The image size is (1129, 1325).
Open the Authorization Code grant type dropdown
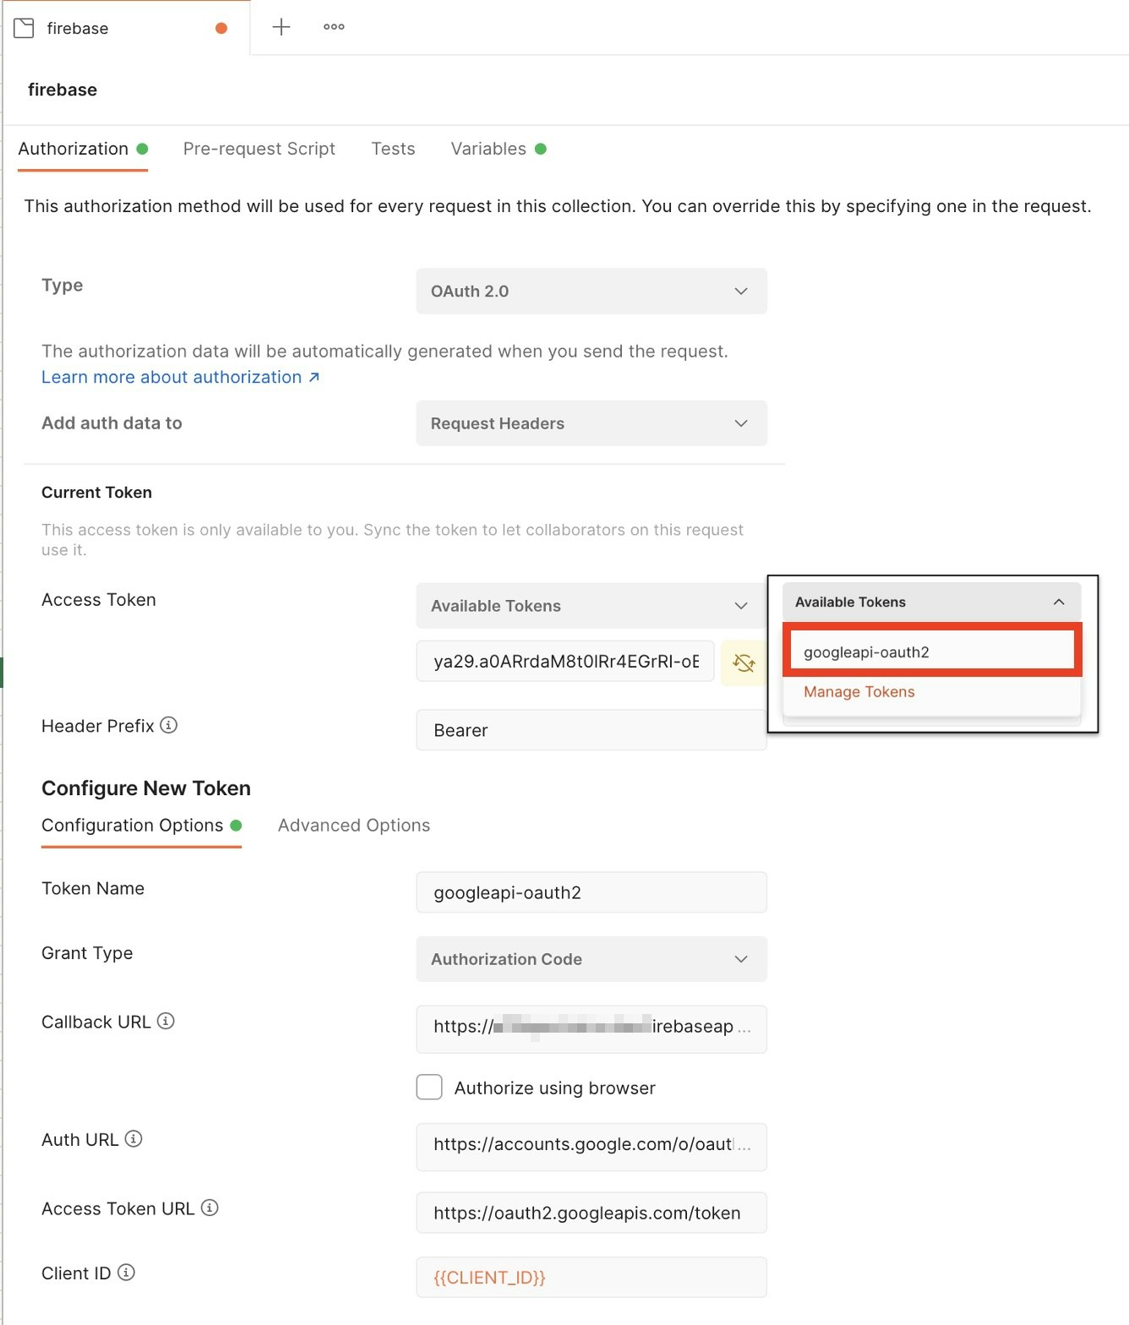point(591,959)
